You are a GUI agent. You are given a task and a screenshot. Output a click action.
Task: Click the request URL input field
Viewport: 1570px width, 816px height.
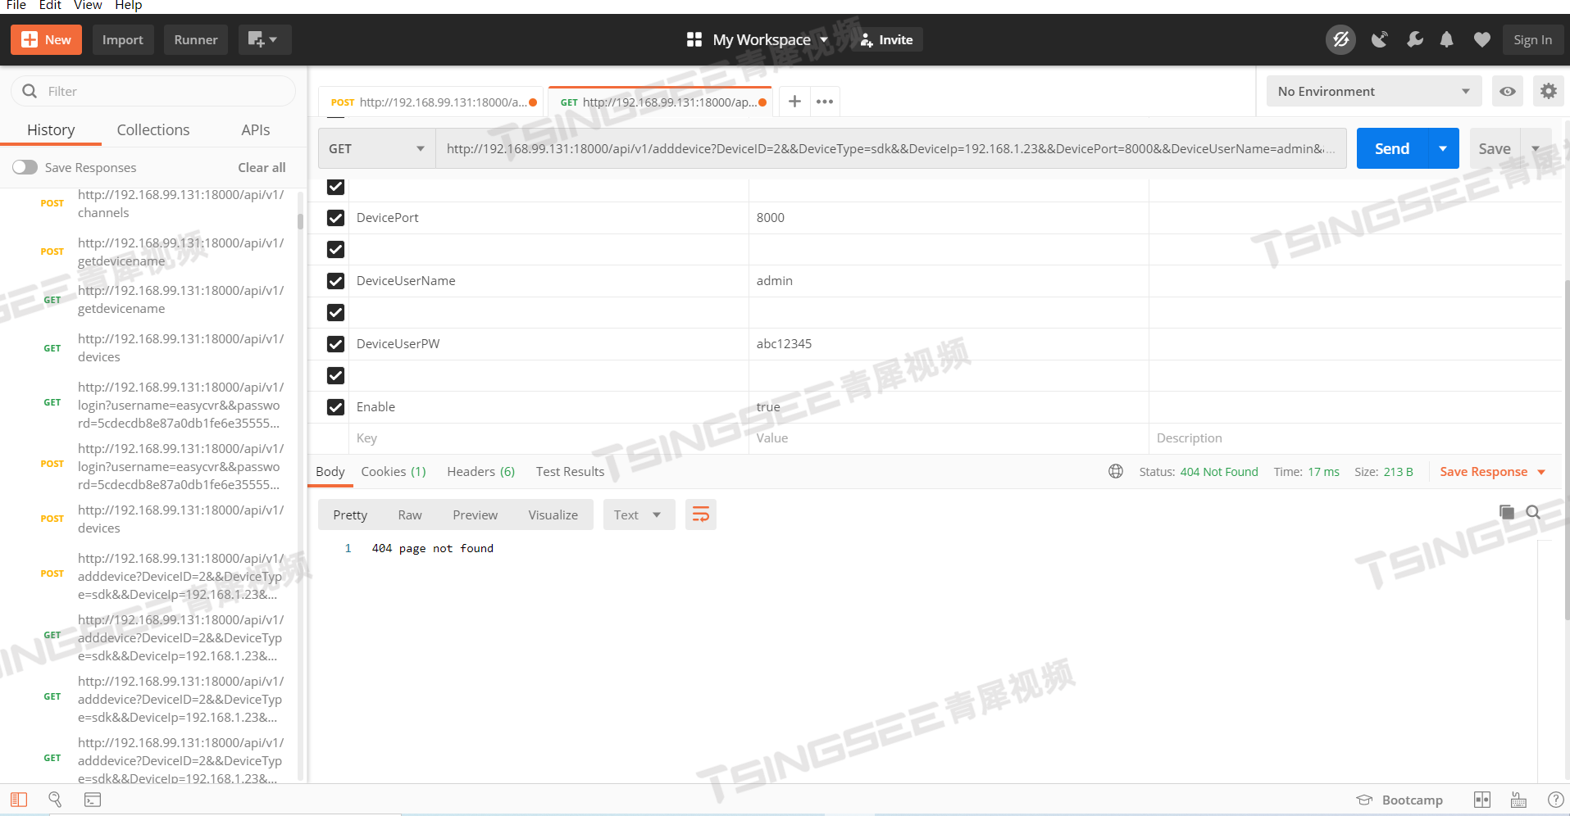point(890,148)
